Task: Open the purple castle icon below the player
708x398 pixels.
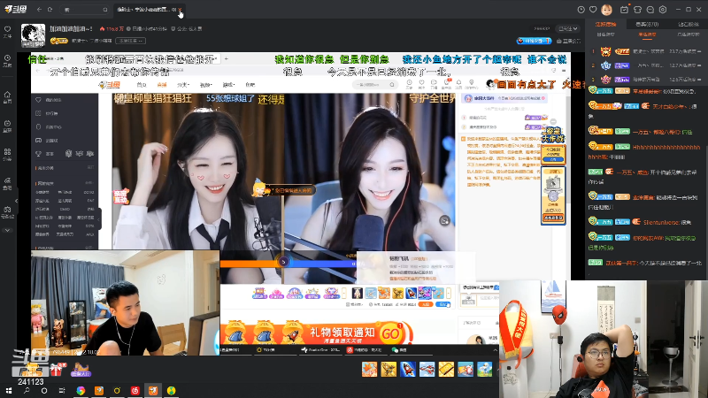Action: (x=81, y=370)
